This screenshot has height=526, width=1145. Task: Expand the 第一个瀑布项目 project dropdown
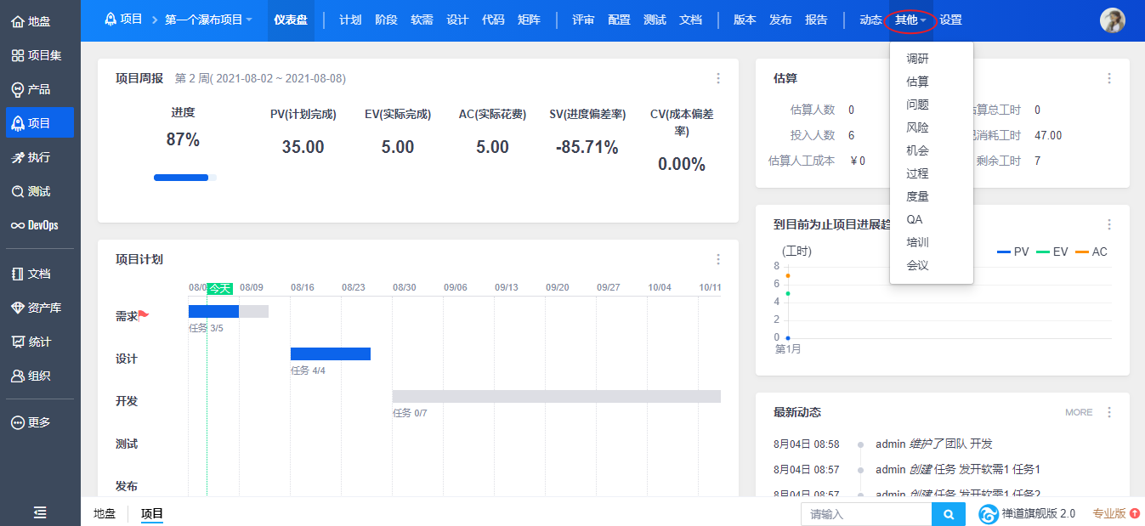pos(208,20)
